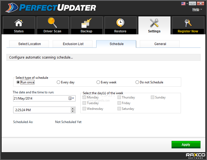
Task: Go to the Driver Scan tab label
Action: coord(52,31)
